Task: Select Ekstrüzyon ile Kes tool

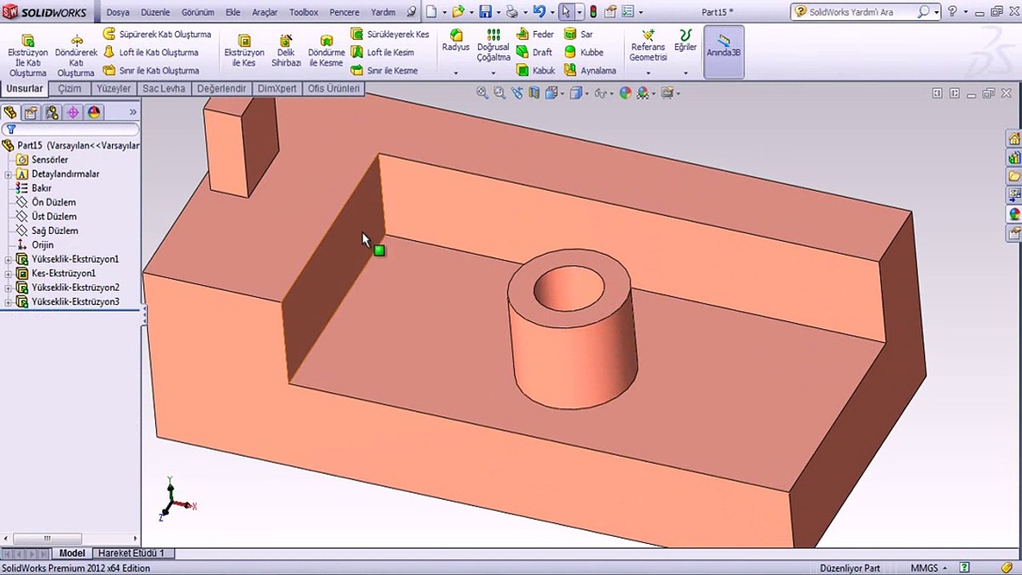Action: [x=244, y=50]
